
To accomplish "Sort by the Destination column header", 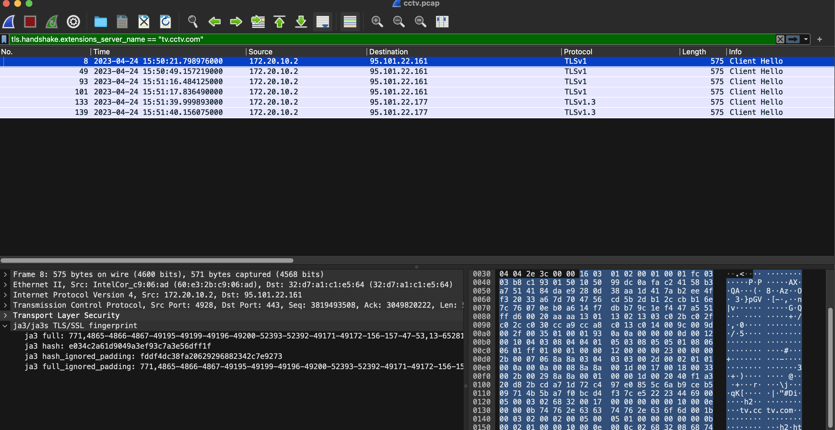I will click(388, 52).
